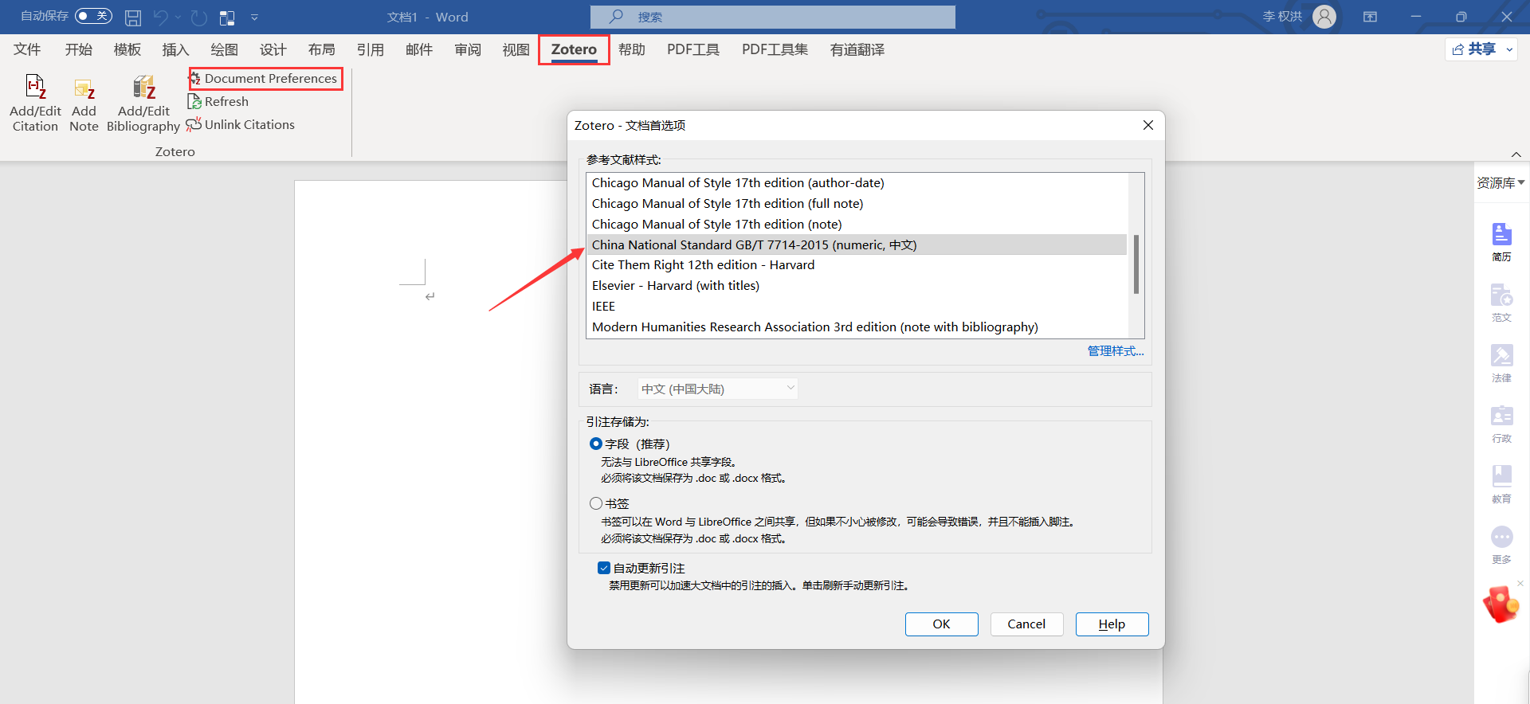Click the Undo arrow icon
1530x704 pixels.
161,17
